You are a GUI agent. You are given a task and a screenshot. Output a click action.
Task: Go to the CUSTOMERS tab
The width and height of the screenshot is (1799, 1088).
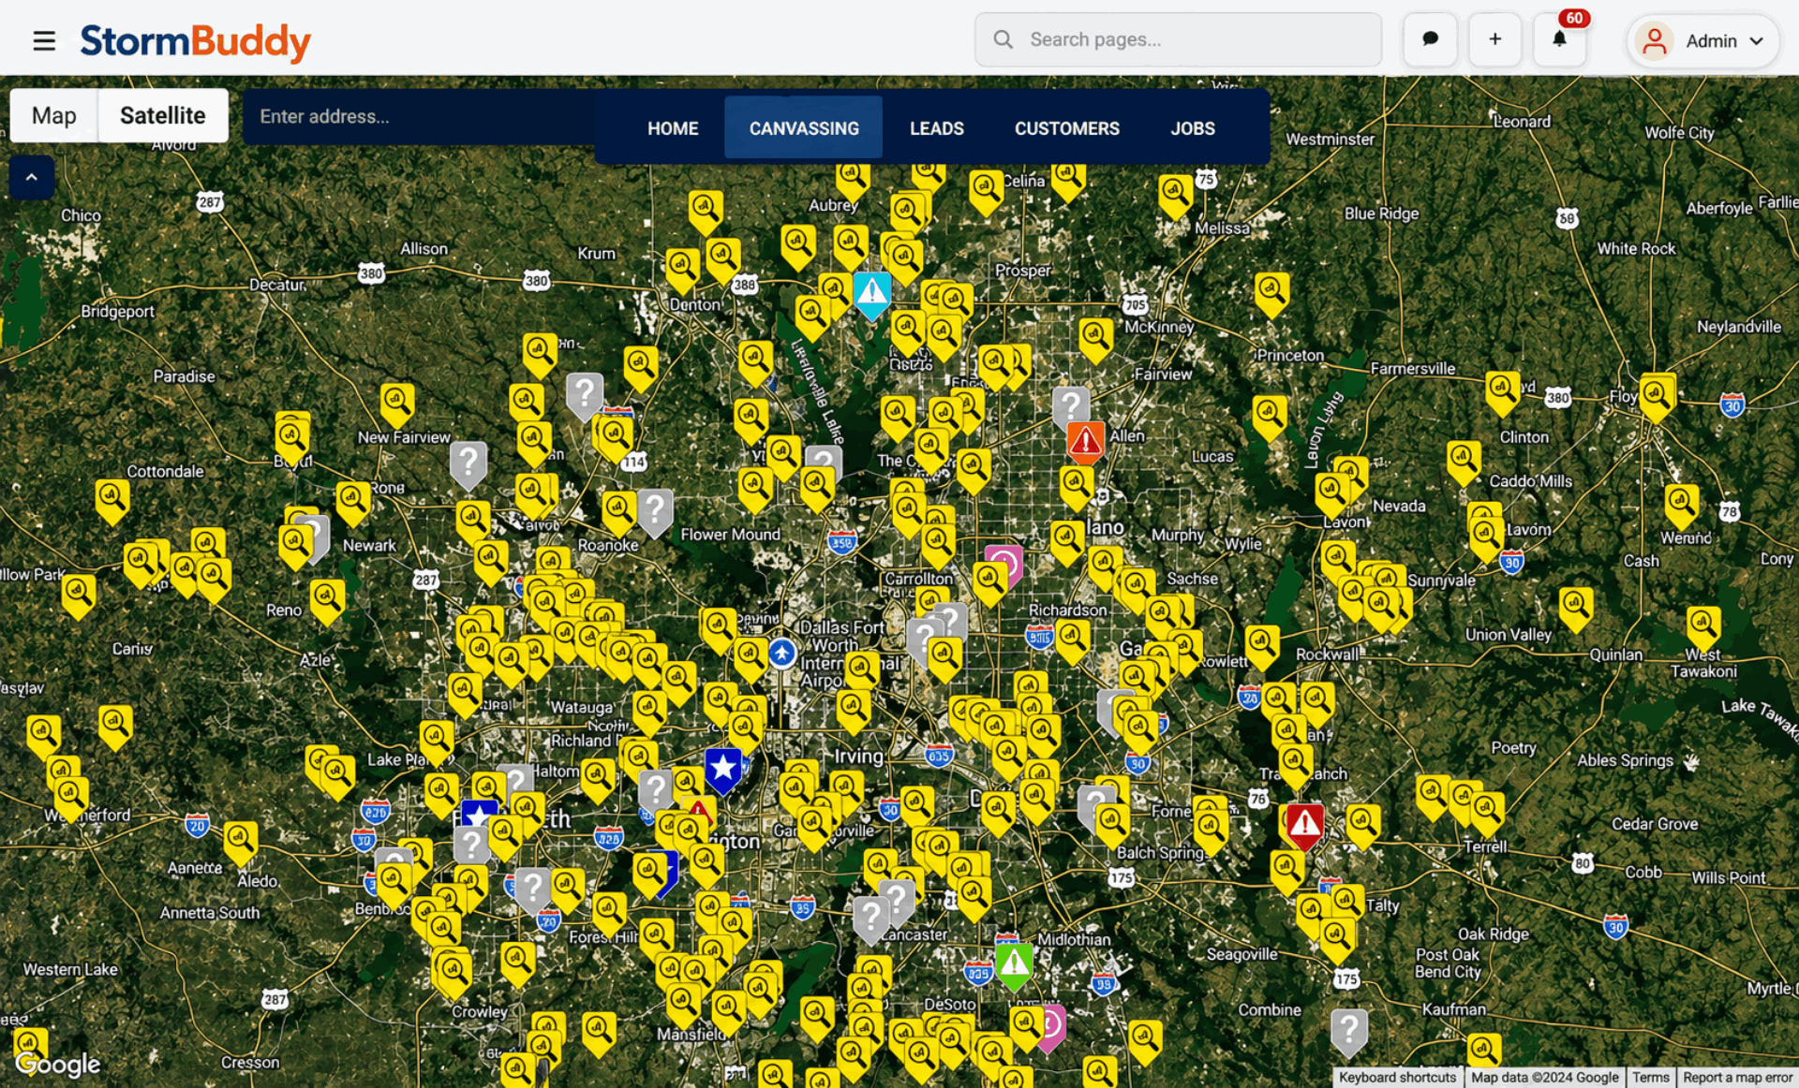(1067, 128)
